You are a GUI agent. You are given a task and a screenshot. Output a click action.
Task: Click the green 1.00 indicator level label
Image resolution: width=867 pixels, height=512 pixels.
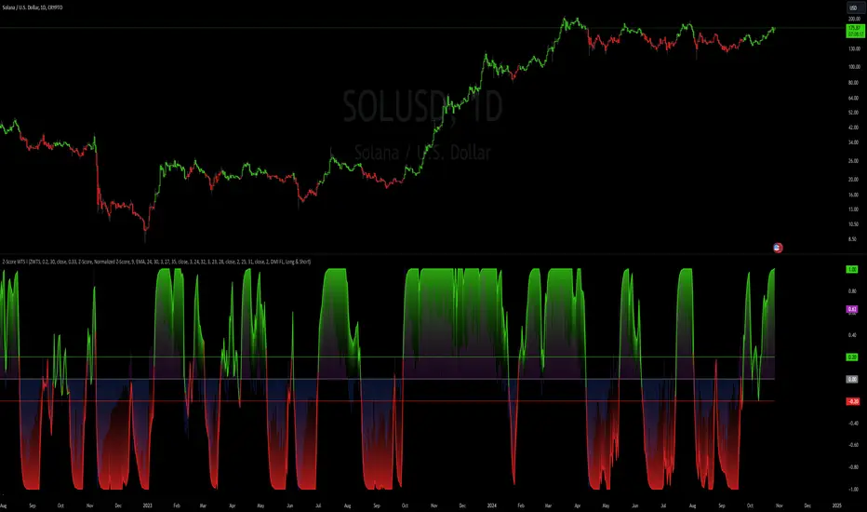pos(852,269)
